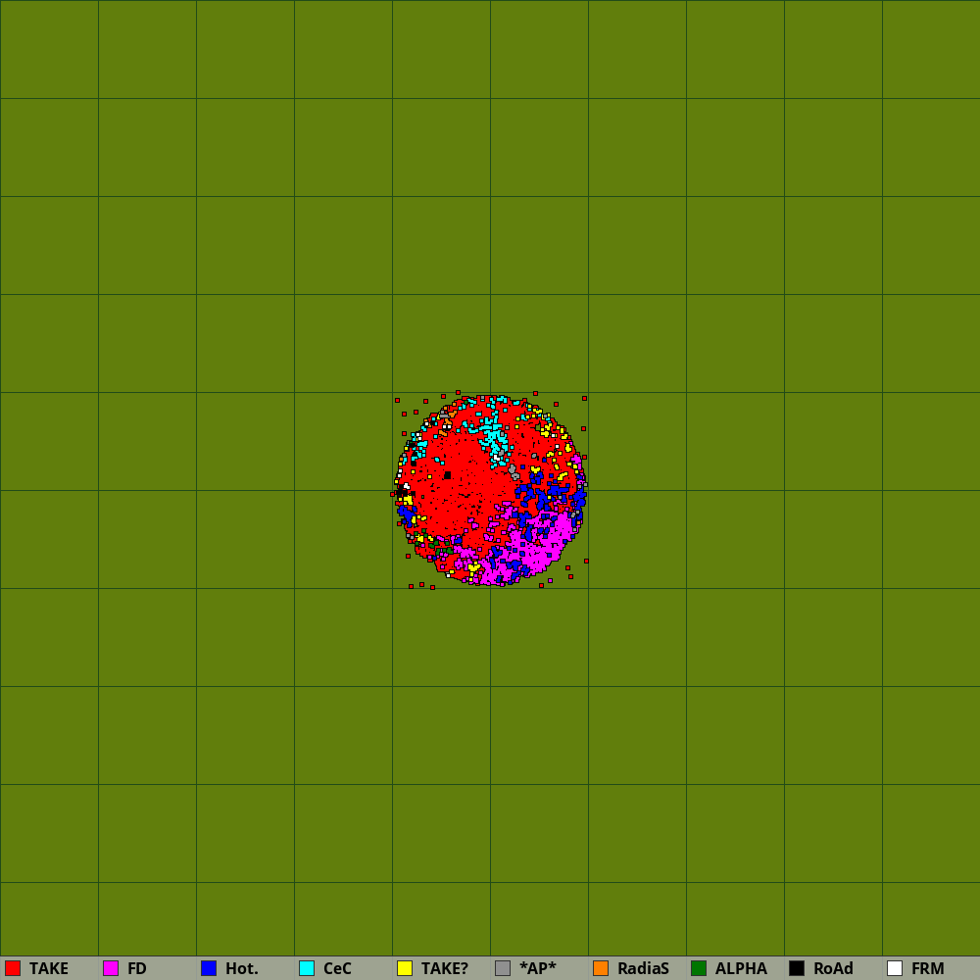Click the orange RadiaS legend swatch
980x980 pixels.
tap(601, 968)
